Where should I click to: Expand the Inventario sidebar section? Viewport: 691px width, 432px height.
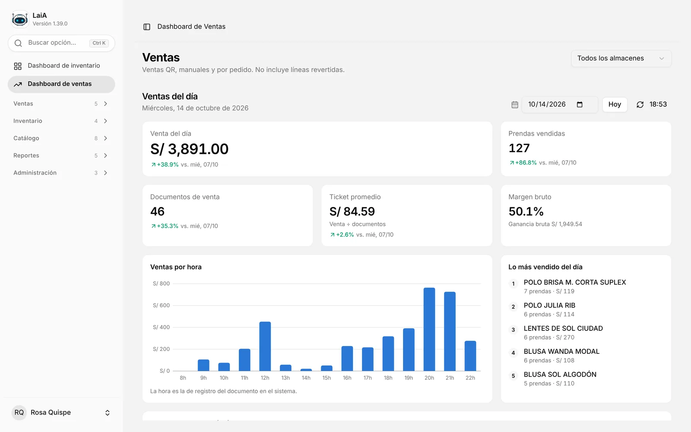tap(60, 121)
